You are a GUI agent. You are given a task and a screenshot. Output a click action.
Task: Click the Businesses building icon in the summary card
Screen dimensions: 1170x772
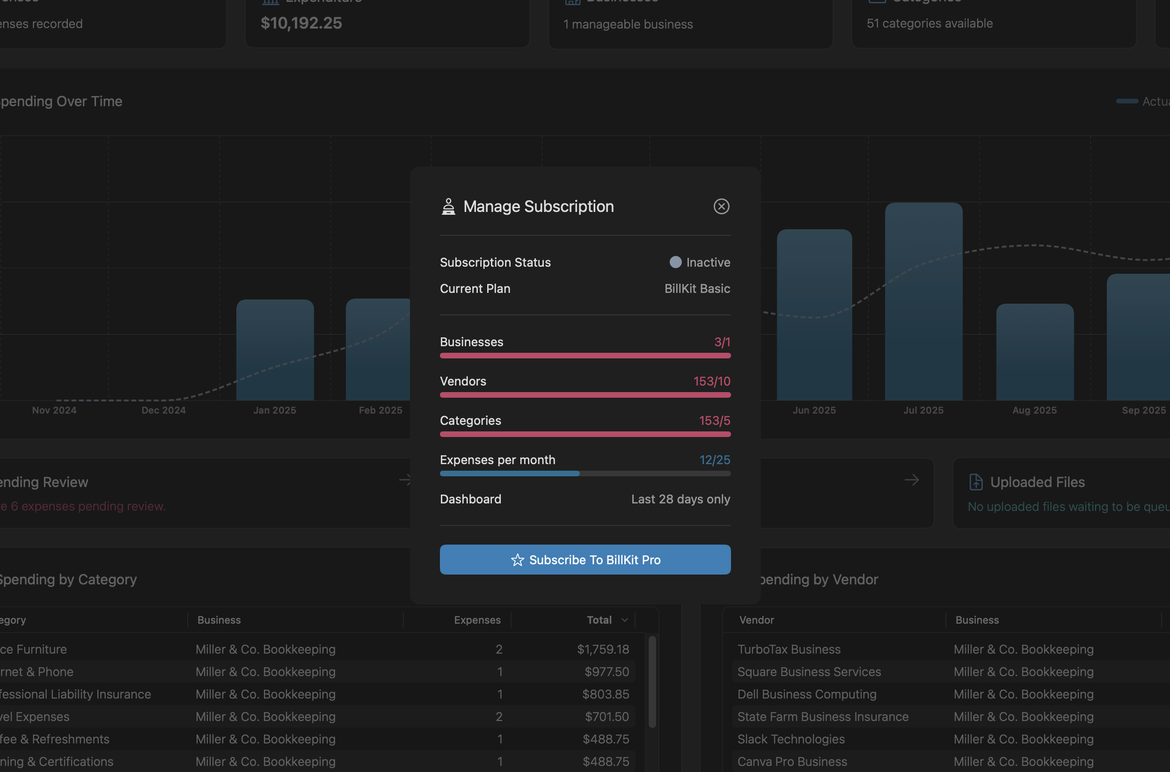pos(572,2)
